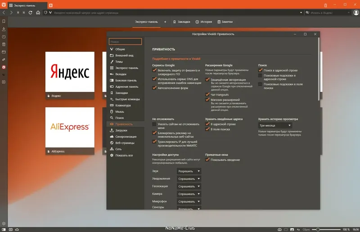Click the sync cloud status icon
The image size is (360, 232).
(x=17, y=229)
